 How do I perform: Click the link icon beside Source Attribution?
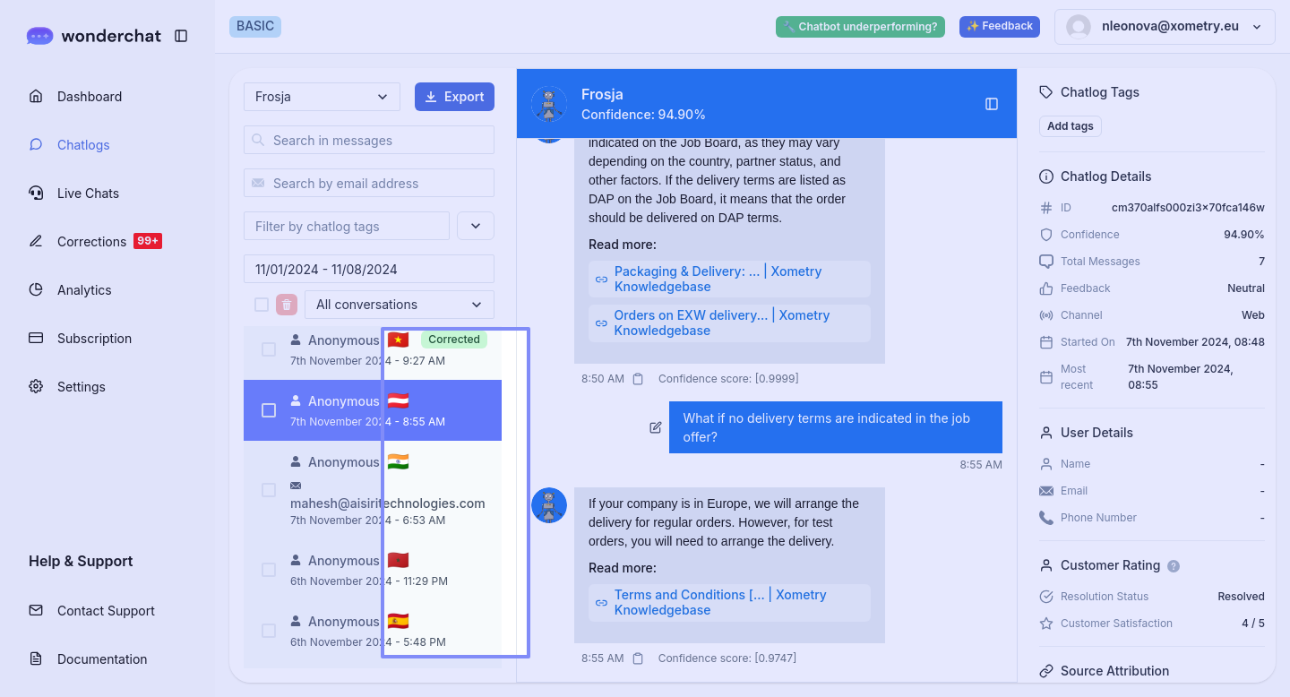point(1046,671)
